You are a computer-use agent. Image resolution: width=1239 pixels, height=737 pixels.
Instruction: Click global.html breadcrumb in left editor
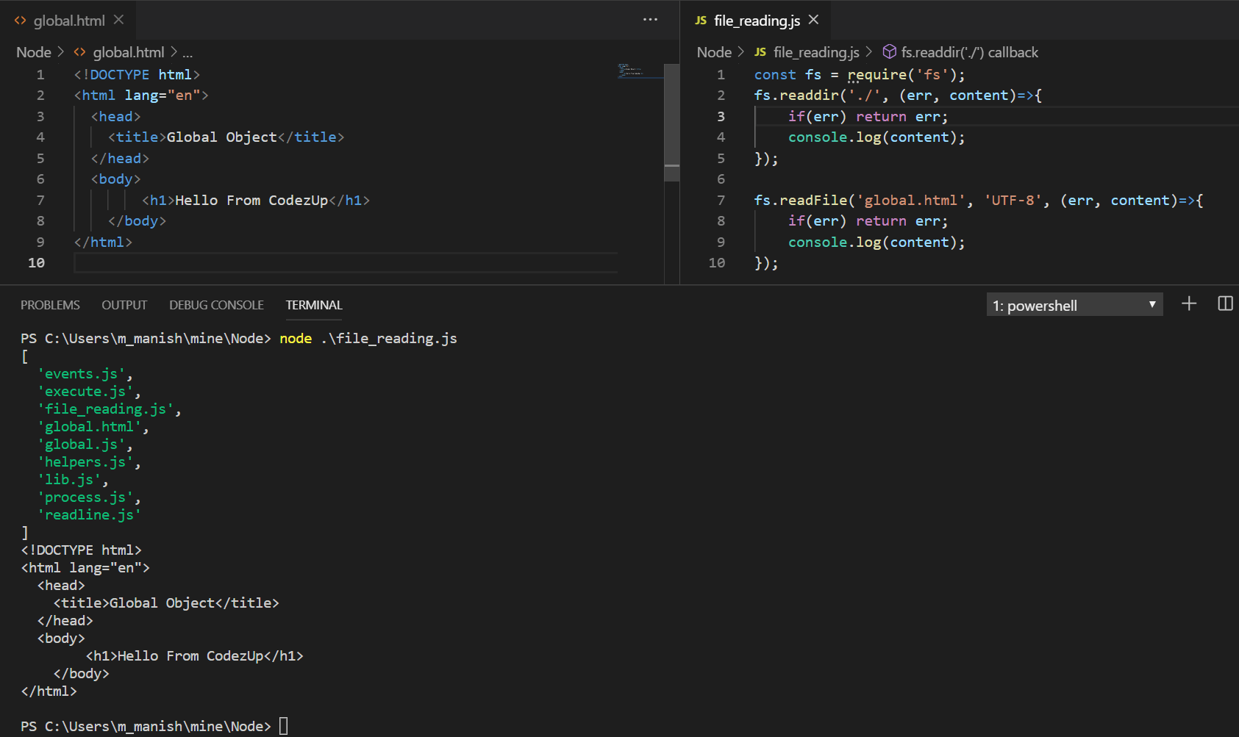pyautogui.click(x=129, y=52)
